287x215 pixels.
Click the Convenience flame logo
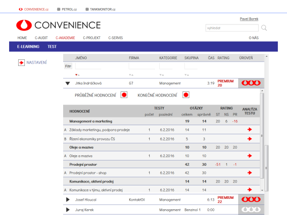24,25
